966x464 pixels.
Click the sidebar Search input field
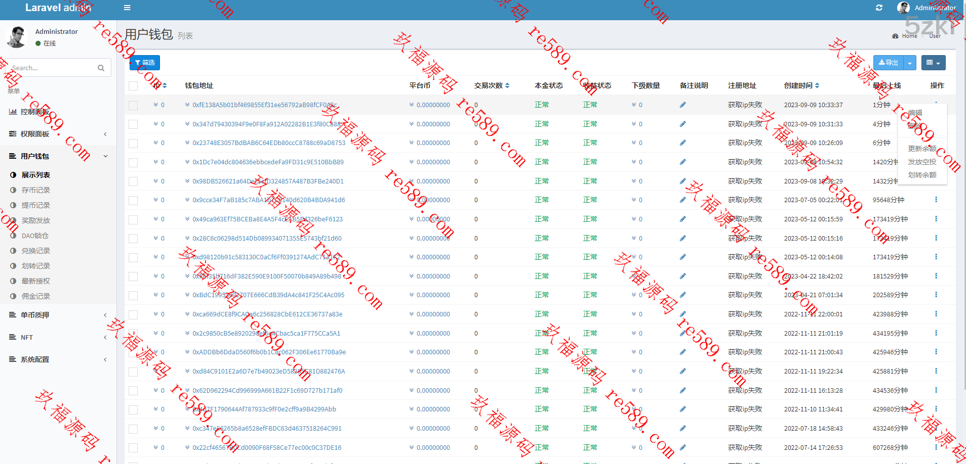coord(51,68)
